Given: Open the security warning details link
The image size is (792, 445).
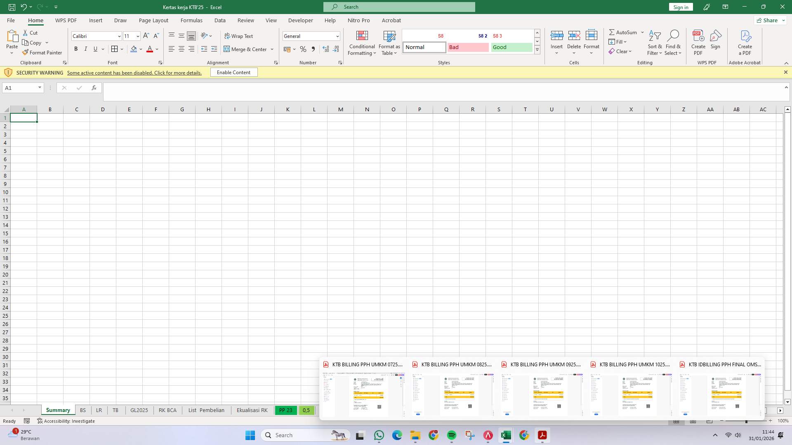Looking at the screenshot, I should (134, 73).
